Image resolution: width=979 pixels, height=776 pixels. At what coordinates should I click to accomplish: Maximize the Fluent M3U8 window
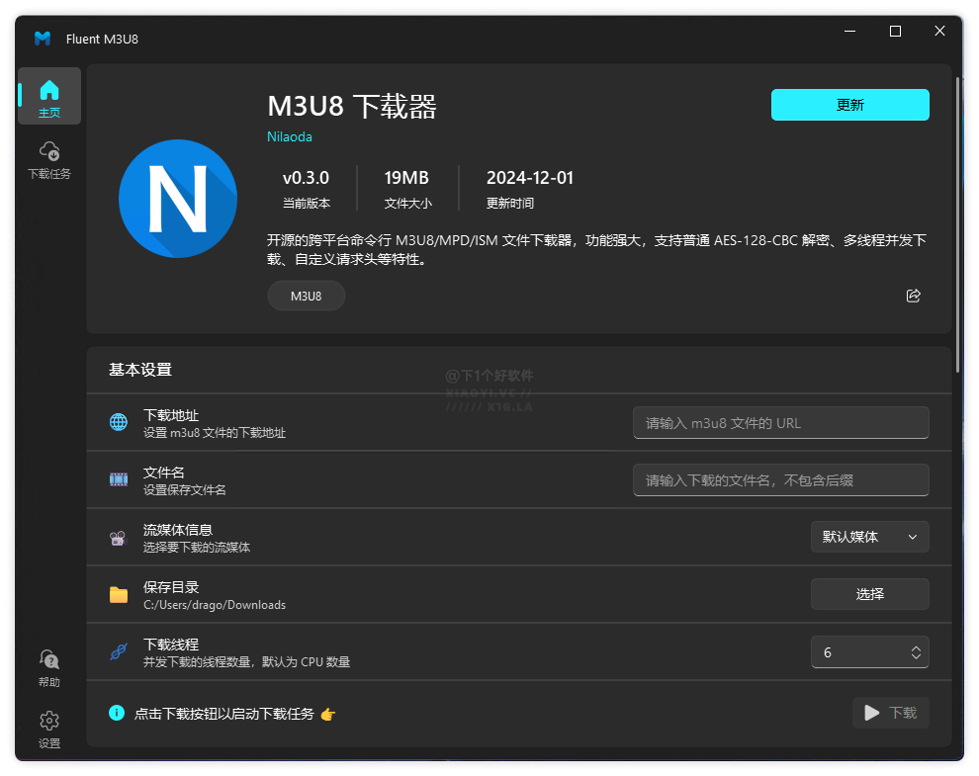(x=895, y=32)
